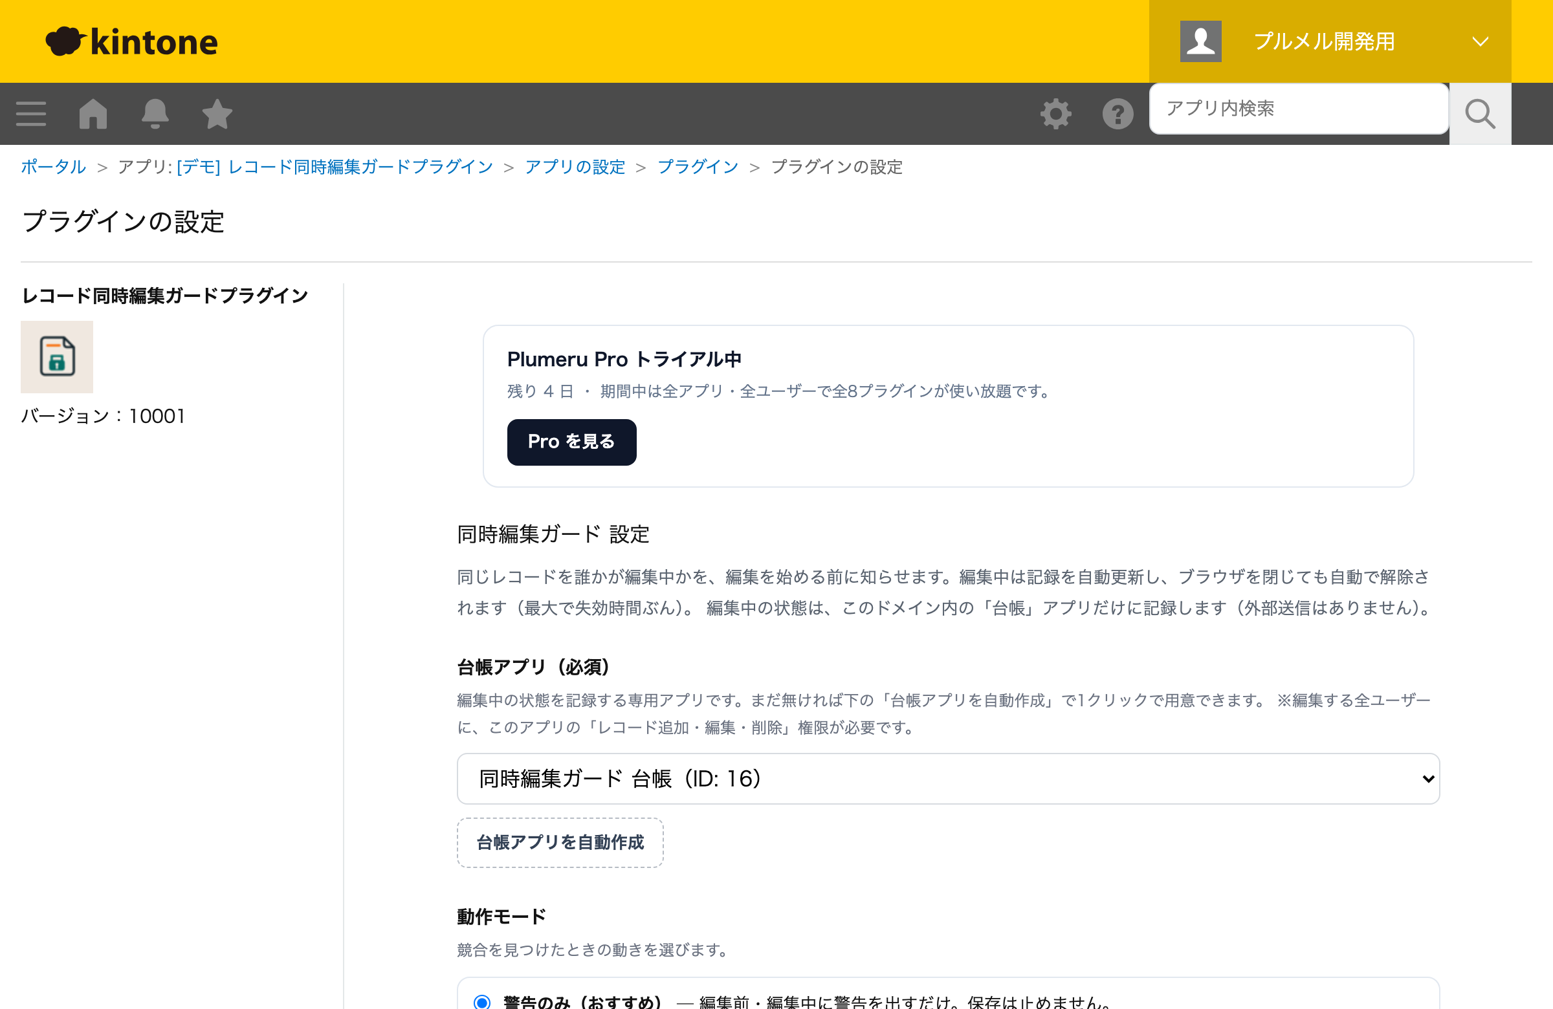Click the user avatar icon
Screen dimensions: 1553x1009
(1200, 41)
